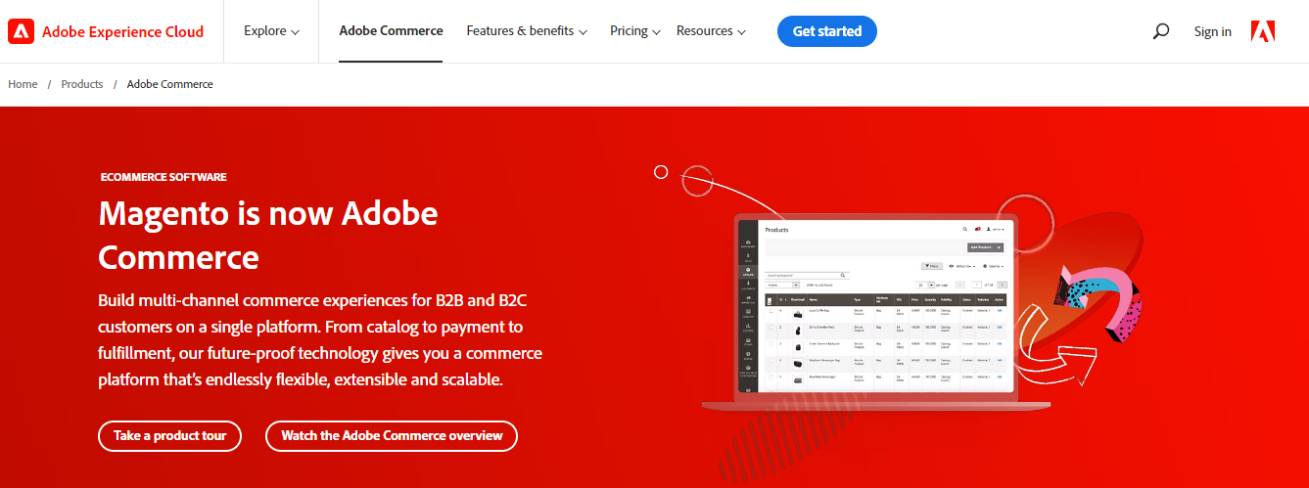Open the Products breadcrumb link
Image resolution: width=1309 pixels, height=488 pixels.
point(82,84)
